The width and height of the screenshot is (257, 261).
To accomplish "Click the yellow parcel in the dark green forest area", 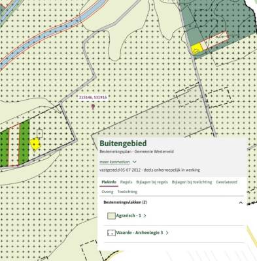I will pos(197,48).
